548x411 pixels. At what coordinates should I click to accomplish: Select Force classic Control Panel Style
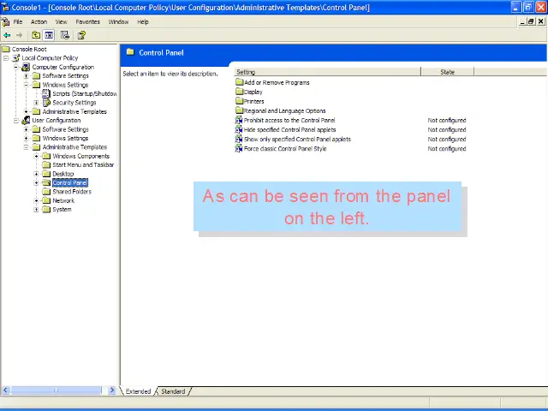pyautogui.click(x=285, y=148)
